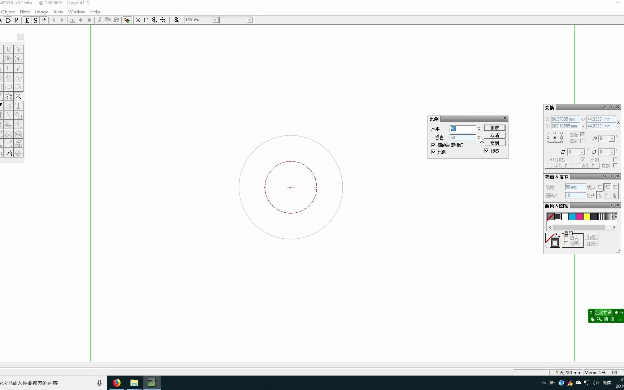Screen dimensions: 624x390
Task: Click the Previous Zoom toolbar icon
Action: (x=176, y=20)
